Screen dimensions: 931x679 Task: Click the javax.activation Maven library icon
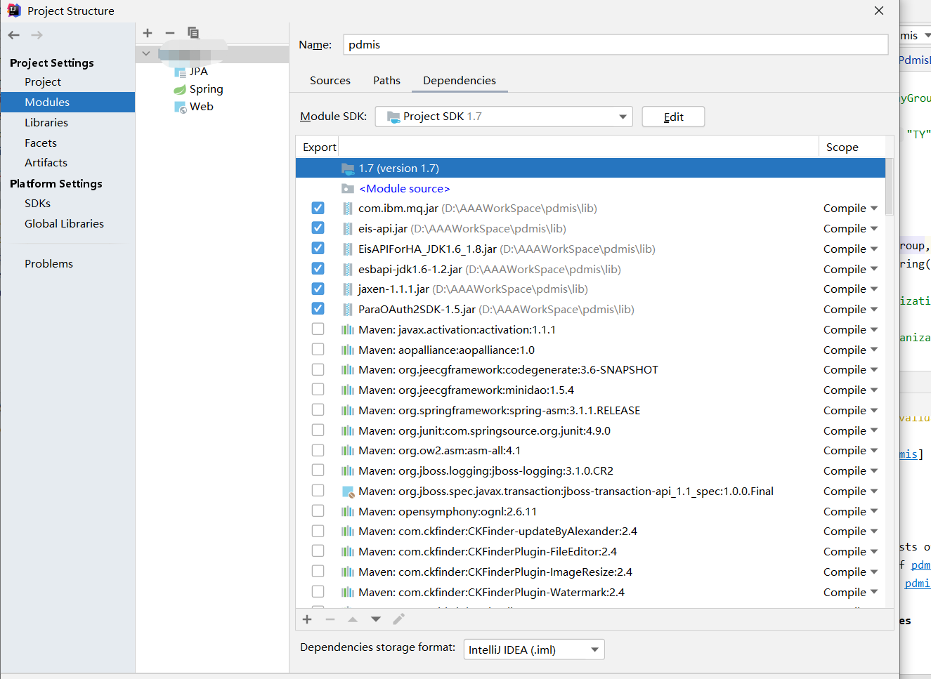[348, 330]
